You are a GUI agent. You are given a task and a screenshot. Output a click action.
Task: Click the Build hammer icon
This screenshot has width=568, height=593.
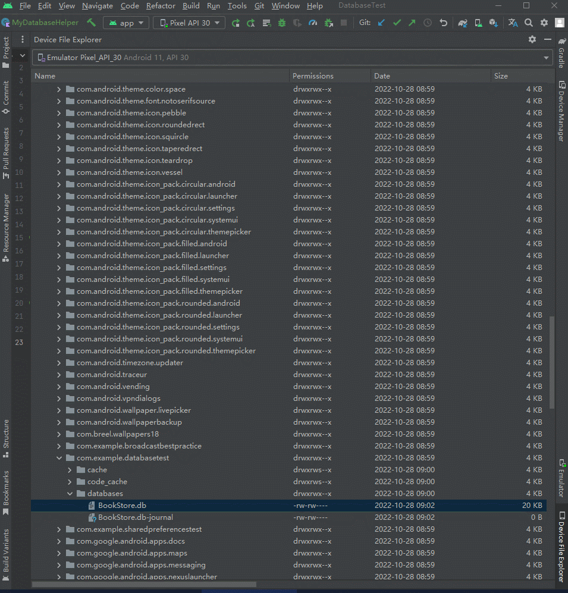[91, 23]
